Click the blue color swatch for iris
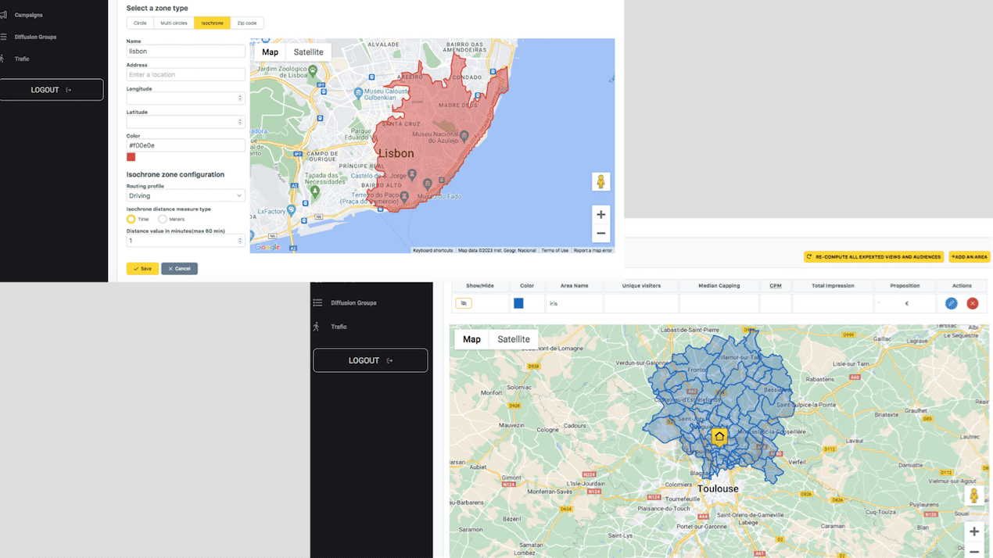Screen dimensions: 993x558 point(518,303)
